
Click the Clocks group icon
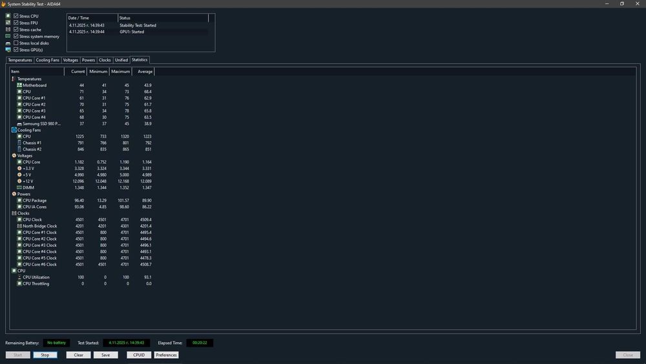click(14, 213)
